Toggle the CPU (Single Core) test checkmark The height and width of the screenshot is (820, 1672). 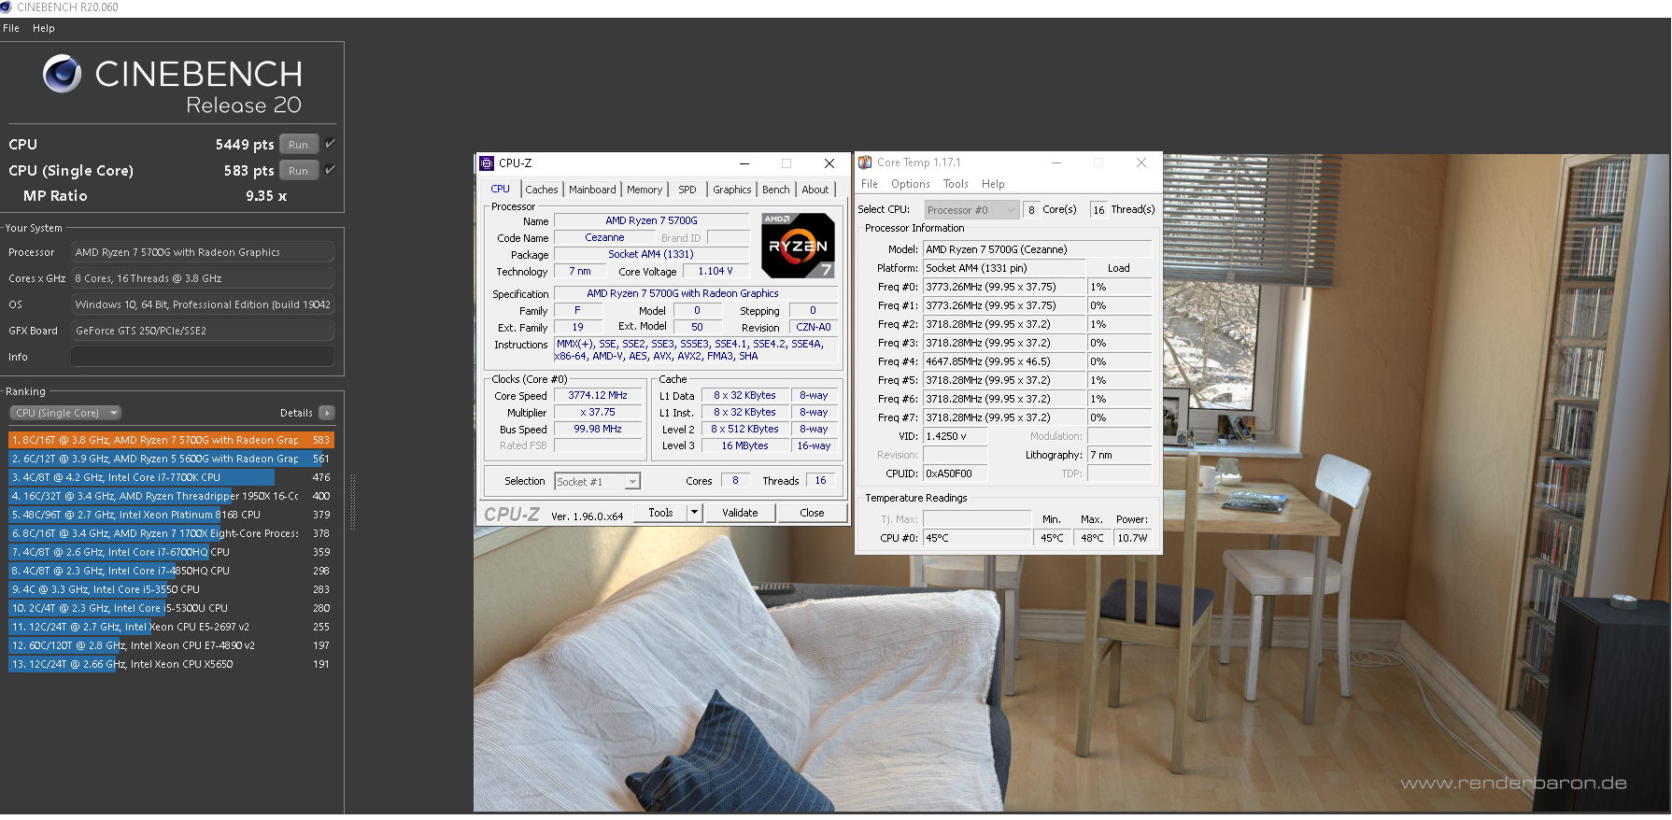[x=330, y=170]
